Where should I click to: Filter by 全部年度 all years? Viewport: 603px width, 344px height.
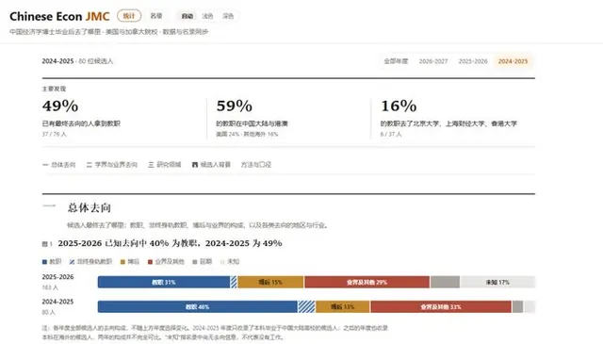[396, 61]
